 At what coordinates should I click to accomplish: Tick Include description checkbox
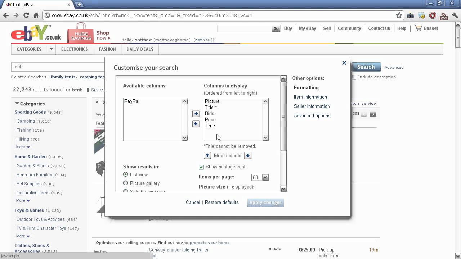point(354,77)
